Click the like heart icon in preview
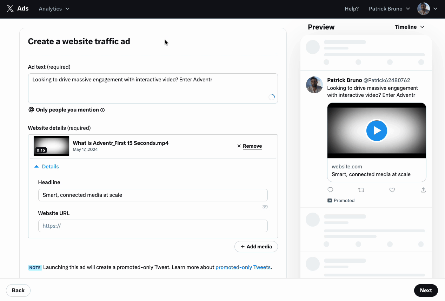The image size is (445, 301). click(392, 190)
